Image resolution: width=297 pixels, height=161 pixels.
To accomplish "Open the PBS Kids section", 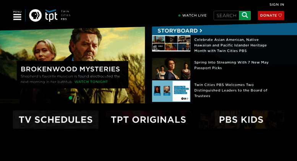I will (241, 120).
